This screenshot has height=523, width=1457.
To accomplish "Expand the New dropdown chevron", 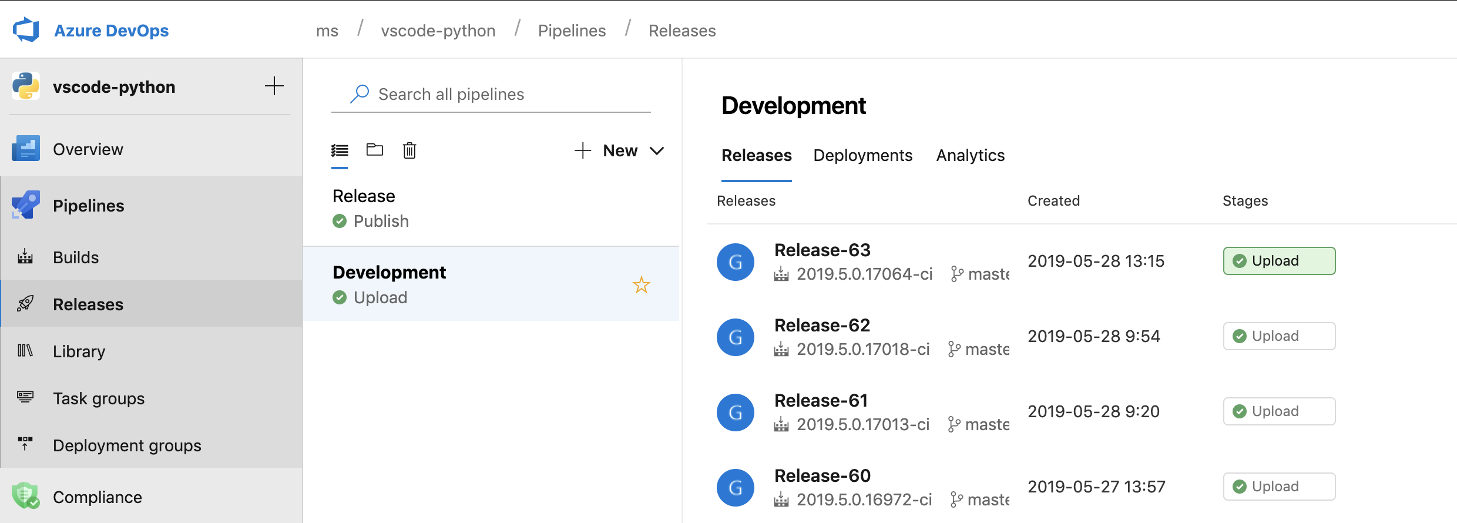I will pyautogui.click(x=657, y=151).
